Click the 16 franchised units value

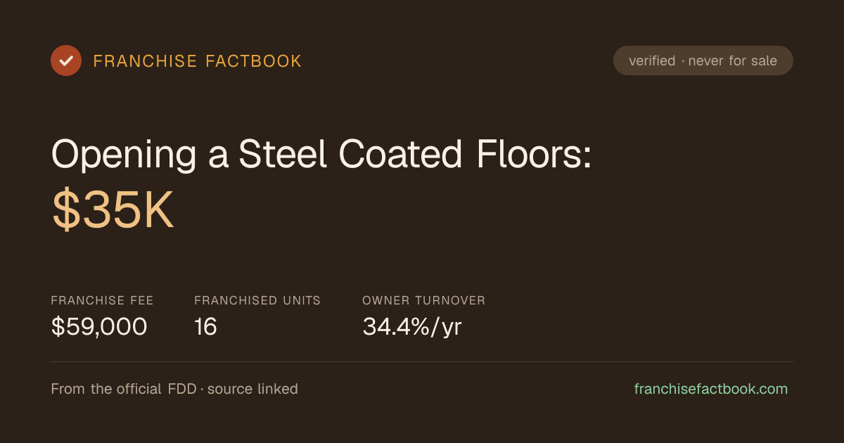[x=205, y=327]
